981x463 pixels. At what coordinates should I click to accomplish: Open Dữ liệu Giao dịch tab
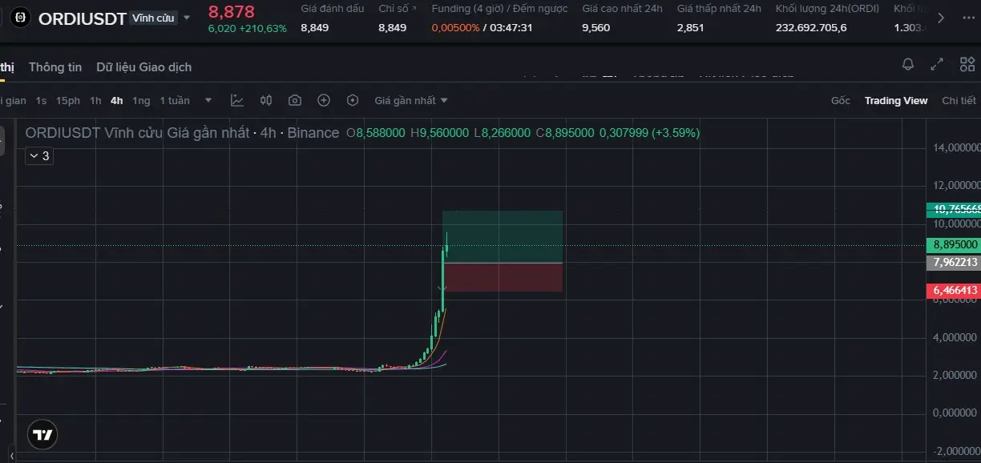click(144, 67)
